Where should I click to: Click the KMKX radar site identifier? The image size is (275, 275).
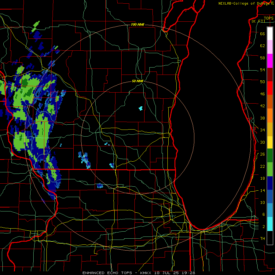(146, 273)
